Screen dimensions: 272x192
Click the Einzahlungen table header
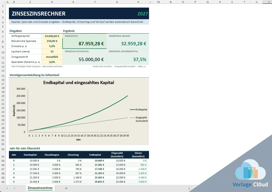[x=52, y=155]
